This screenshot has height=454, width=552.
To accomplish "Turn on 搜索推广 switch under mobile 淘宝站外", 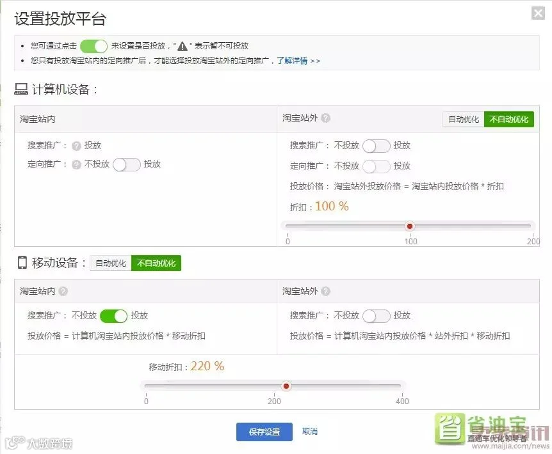I will tap(377, 316).
